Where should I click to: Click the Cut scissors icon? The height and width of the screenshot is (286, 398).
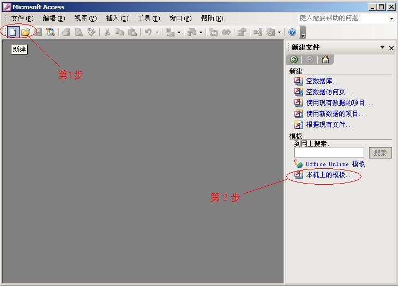(x=107, y=32)
